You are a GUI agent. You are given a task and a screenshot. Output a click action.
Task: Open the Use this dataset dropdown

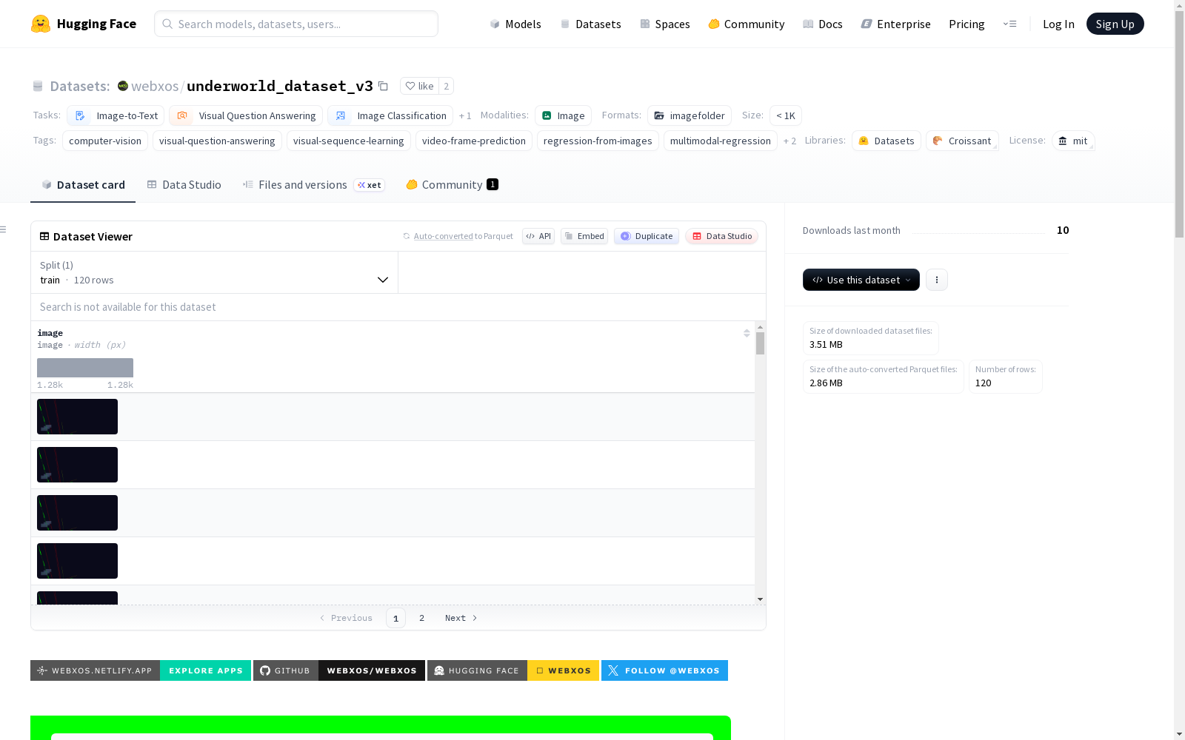861,280
